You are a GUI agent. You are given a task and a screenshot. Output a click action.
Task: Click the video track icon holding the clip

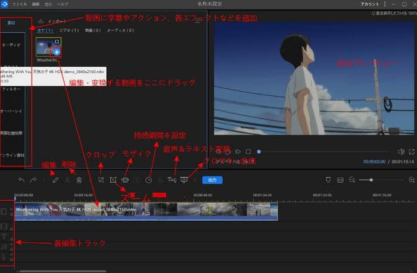click(4, 211)
